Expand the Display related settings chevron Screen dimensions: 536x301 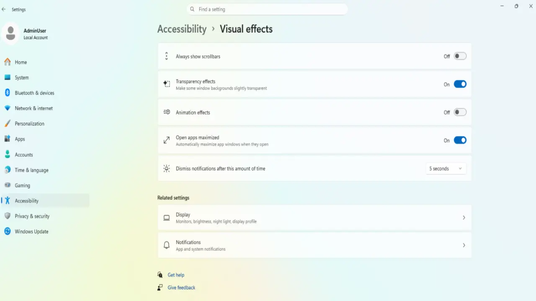464,217
